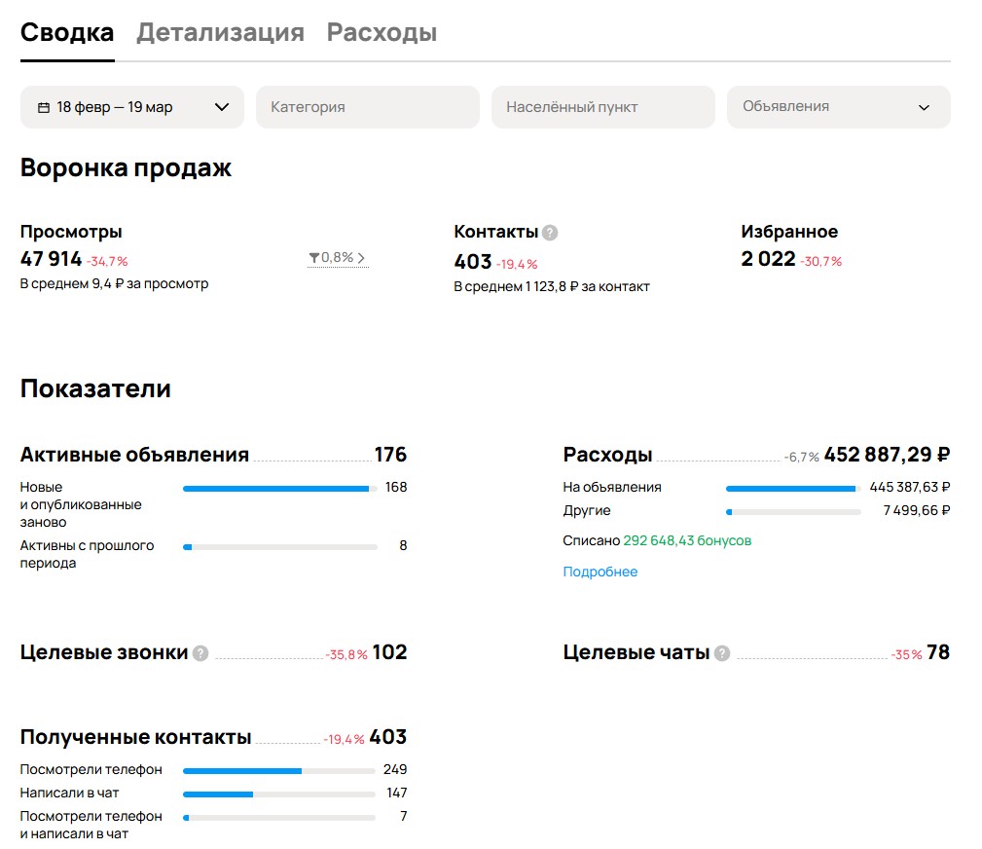Click the Целевые звонки value 102
Viewport: 982px width, 849px height.
[389, 652]
